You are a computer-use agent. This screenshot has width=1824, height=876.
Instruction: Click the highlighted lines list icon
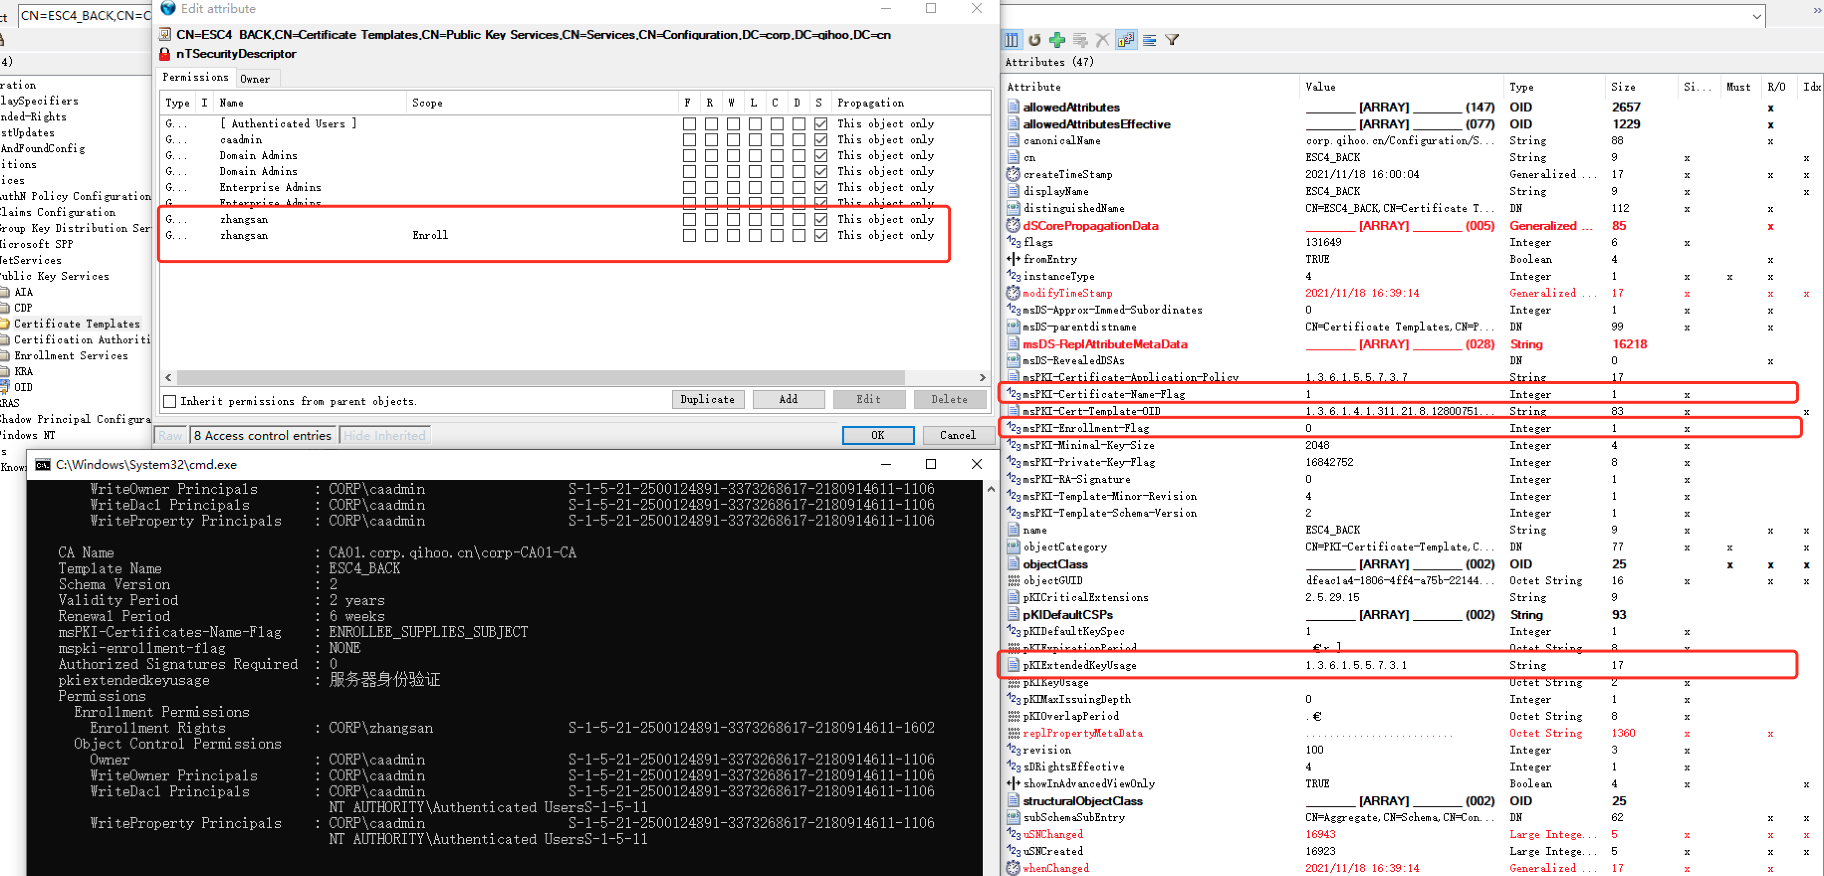point(1149,40)
